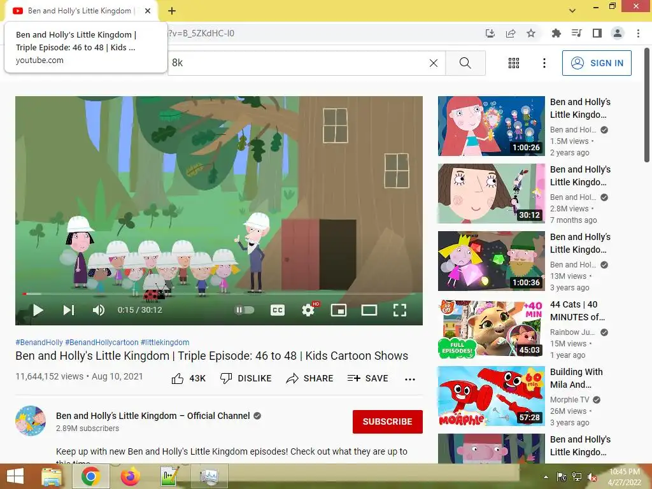Click the Chrome icon on taskbar

pyautogui.click(x=90, y=476)
